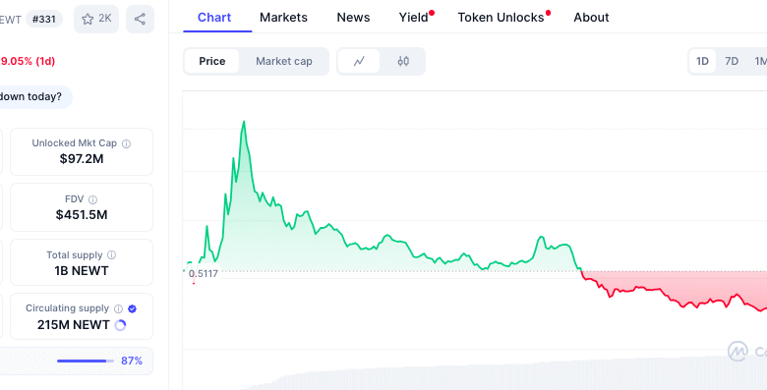The image size is (767, 390).
Task: Open the News tab
Action: point(353,18)
